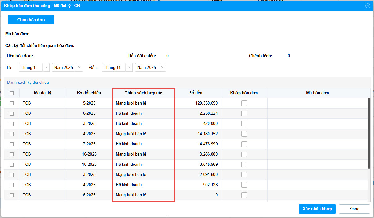Switch to Danh sách kỳ đối chiếu tab

coord(28,83)
